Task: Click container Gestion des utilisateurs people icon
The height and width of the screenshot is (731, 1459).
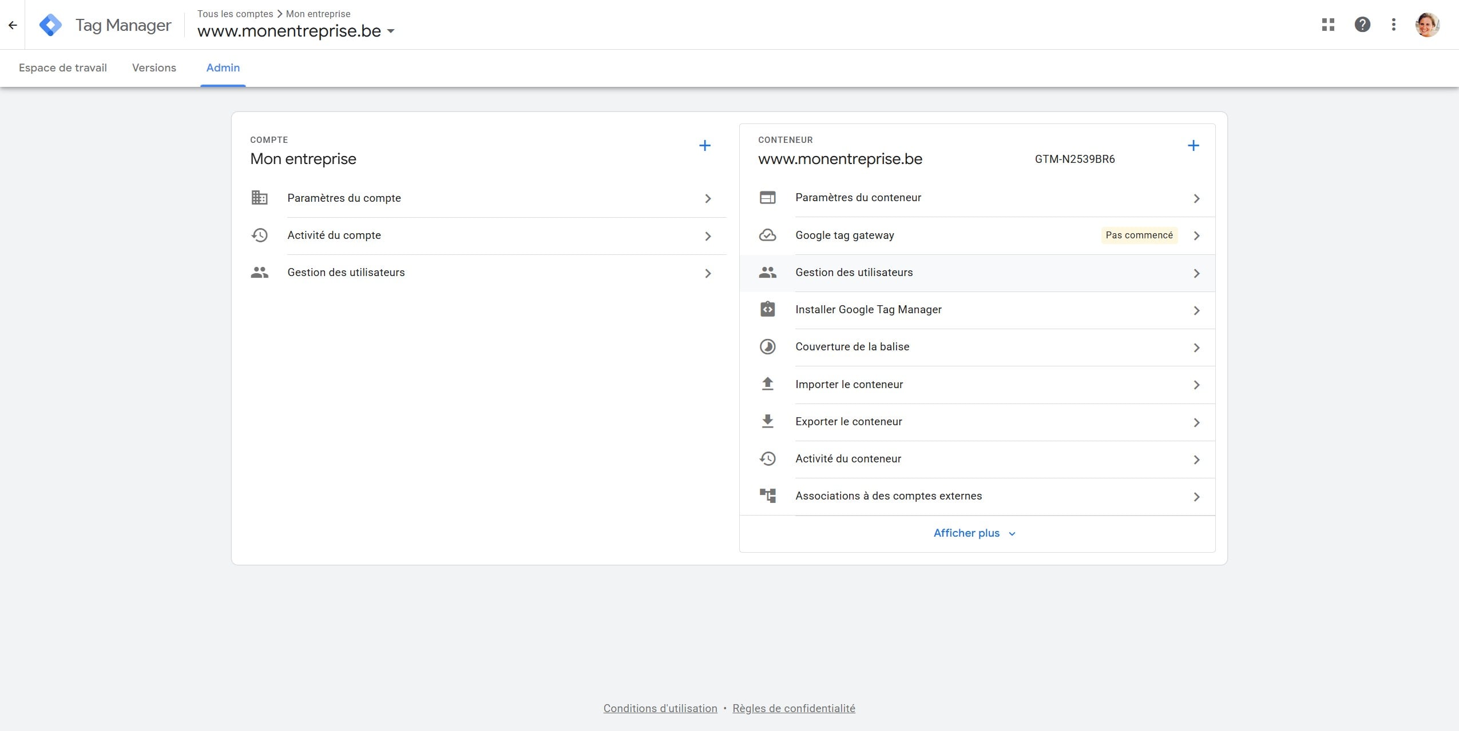Action: [767, 273]
